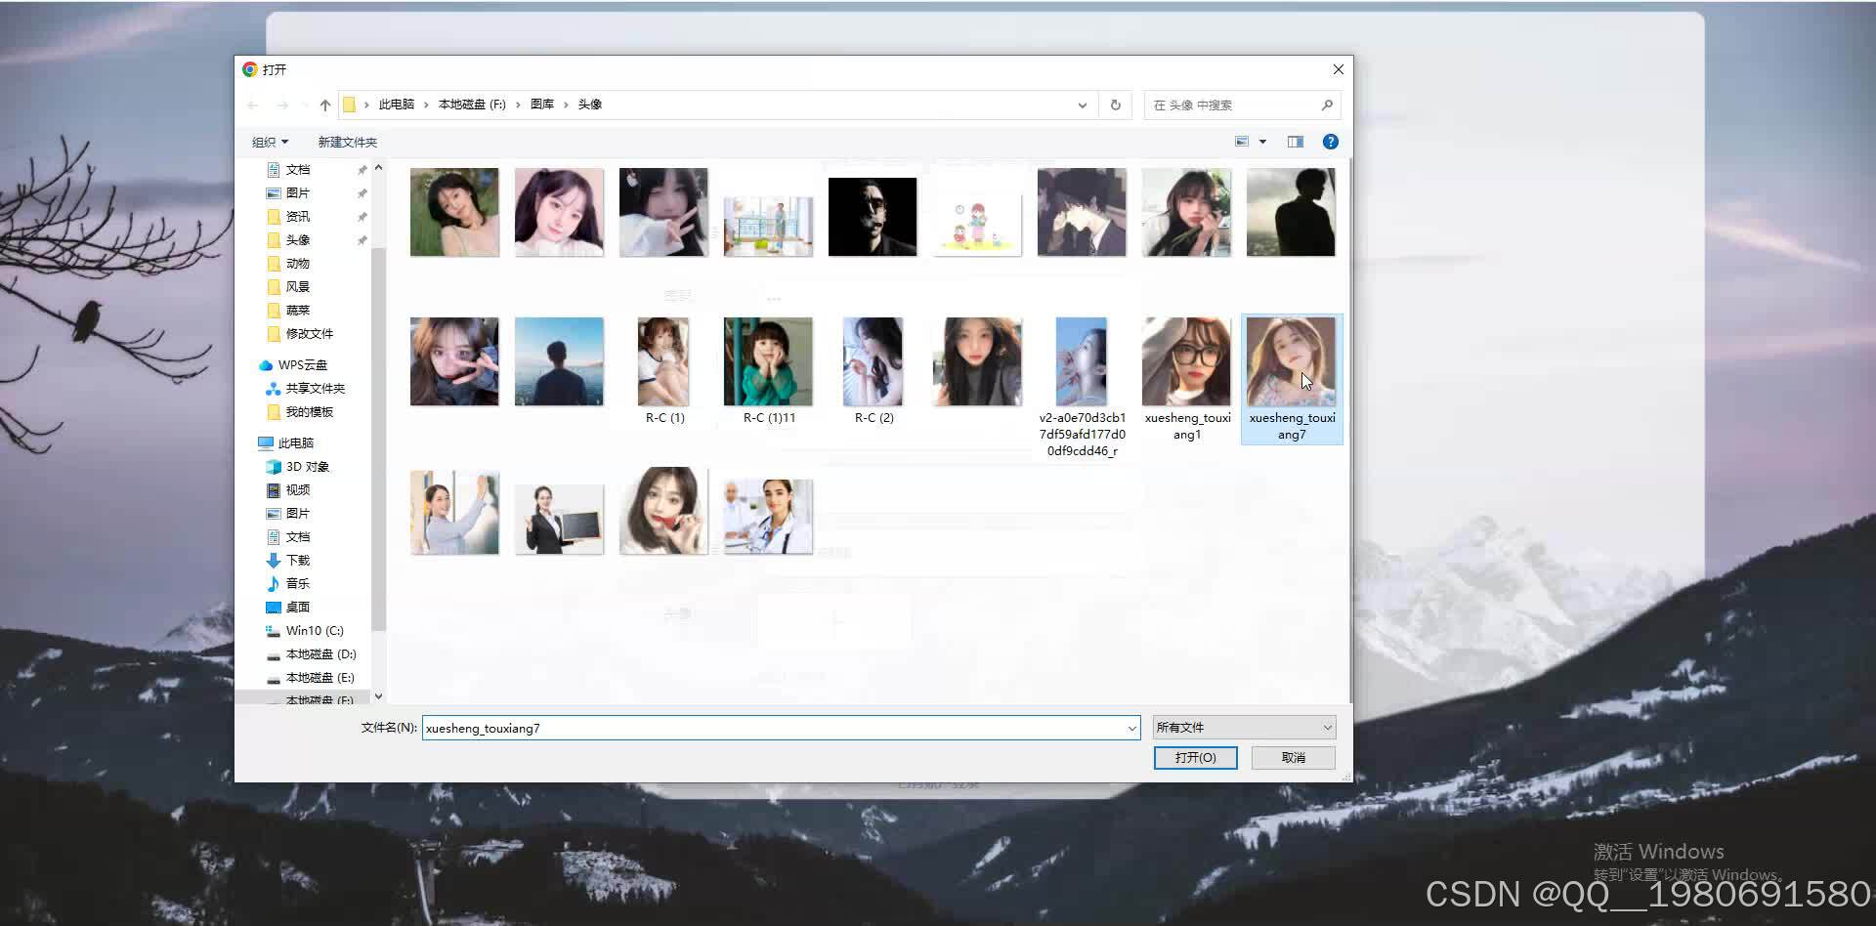Open 修改文件 folder in sidebar
Image resolution: width=1876 pixels, height=926 pixels.
coord(309,334)
